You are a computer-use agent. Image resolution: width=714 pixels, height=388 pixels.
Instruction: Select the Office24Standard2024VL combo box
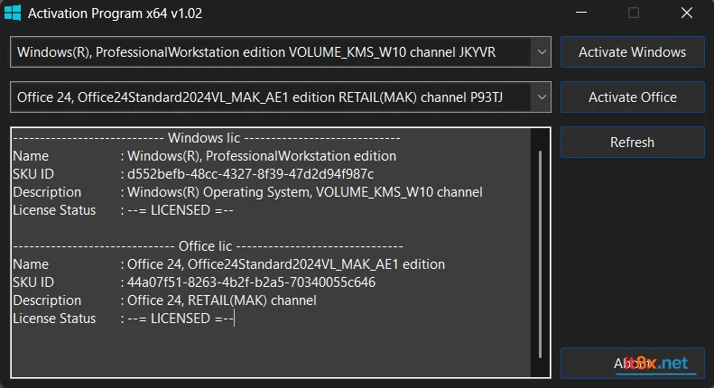281,97
